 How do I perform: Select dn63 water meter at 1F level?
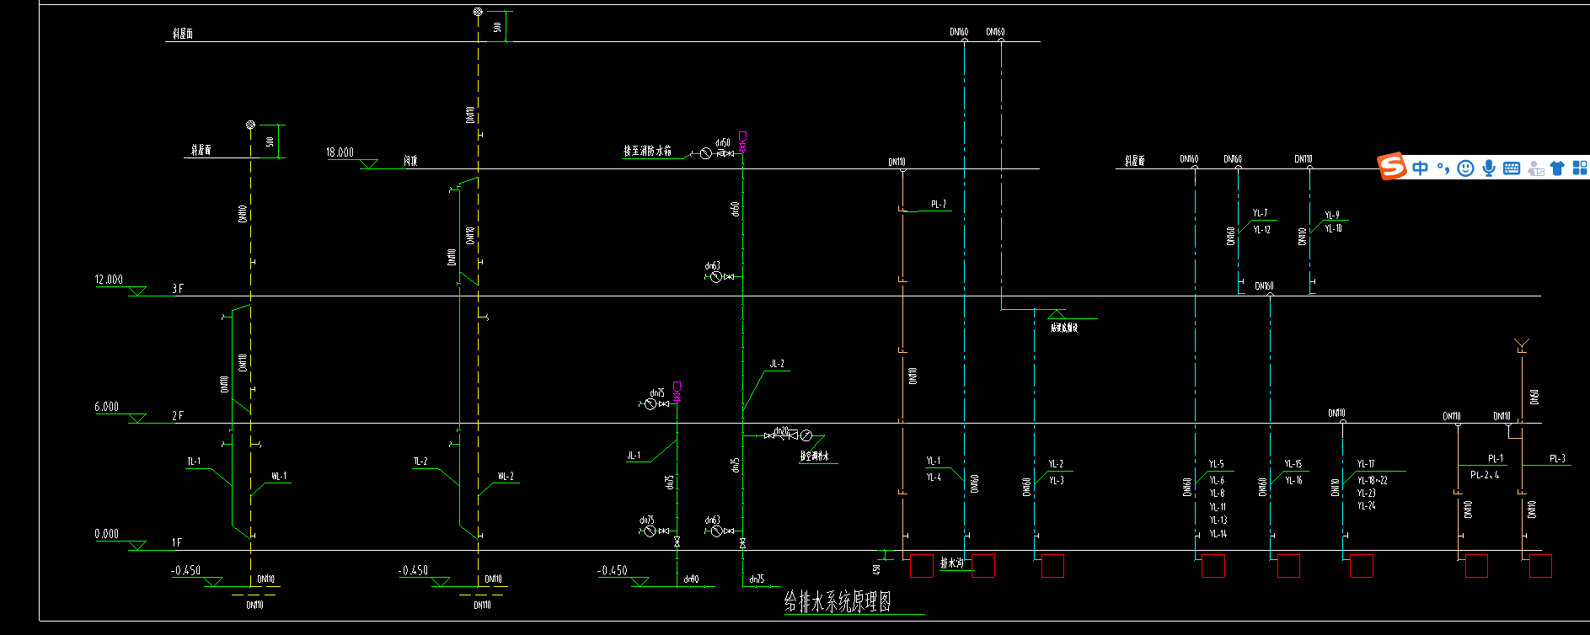tap(715, 531)
